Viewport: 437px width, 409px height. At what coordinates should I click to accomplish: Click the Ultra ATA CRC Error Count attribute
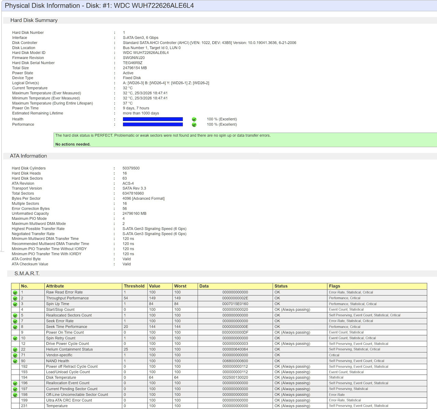coord(69,400)
